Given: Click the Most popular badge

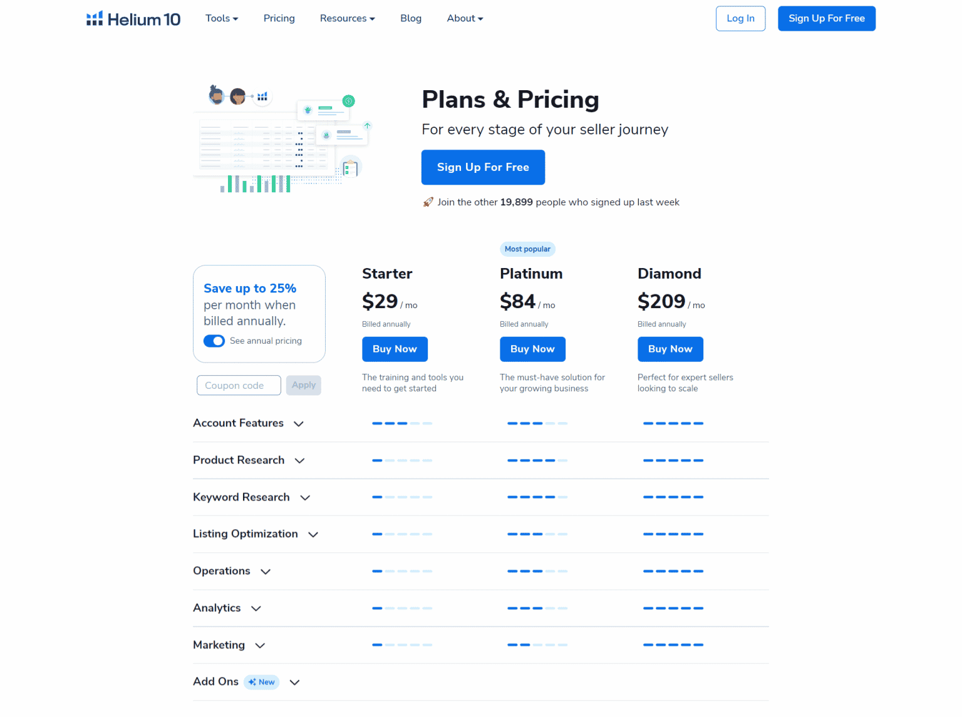Looking at the screenshot, I should (x=527, y=249).
